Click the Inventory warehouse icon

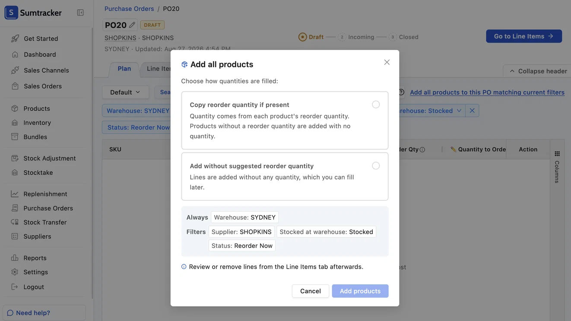[x=15, y=123]
